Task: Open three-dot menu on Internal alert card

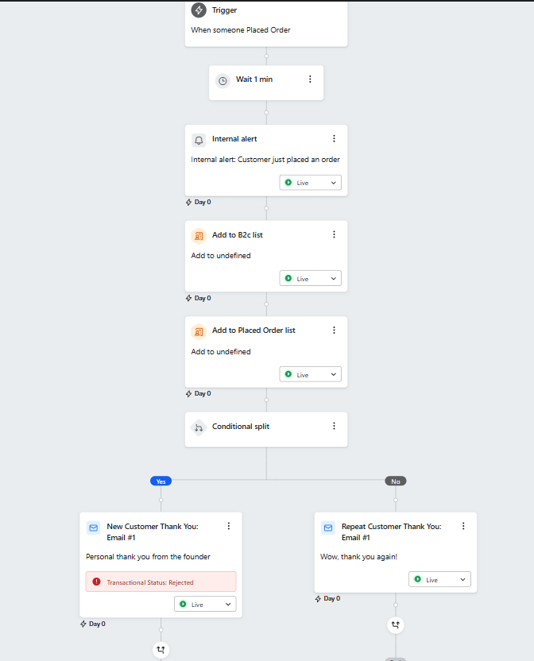Action: 334,138
